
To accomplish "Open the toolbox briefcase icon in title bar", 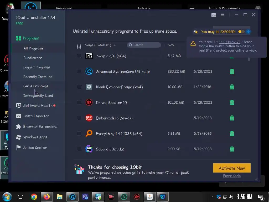I will (x=214, y=15).
